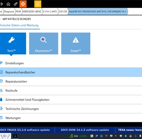This screenshot has height=139, width=142.
Task: Click the droplet icon beside Schmiermittel
Action: pyautogui.click(x=1, y=100)
